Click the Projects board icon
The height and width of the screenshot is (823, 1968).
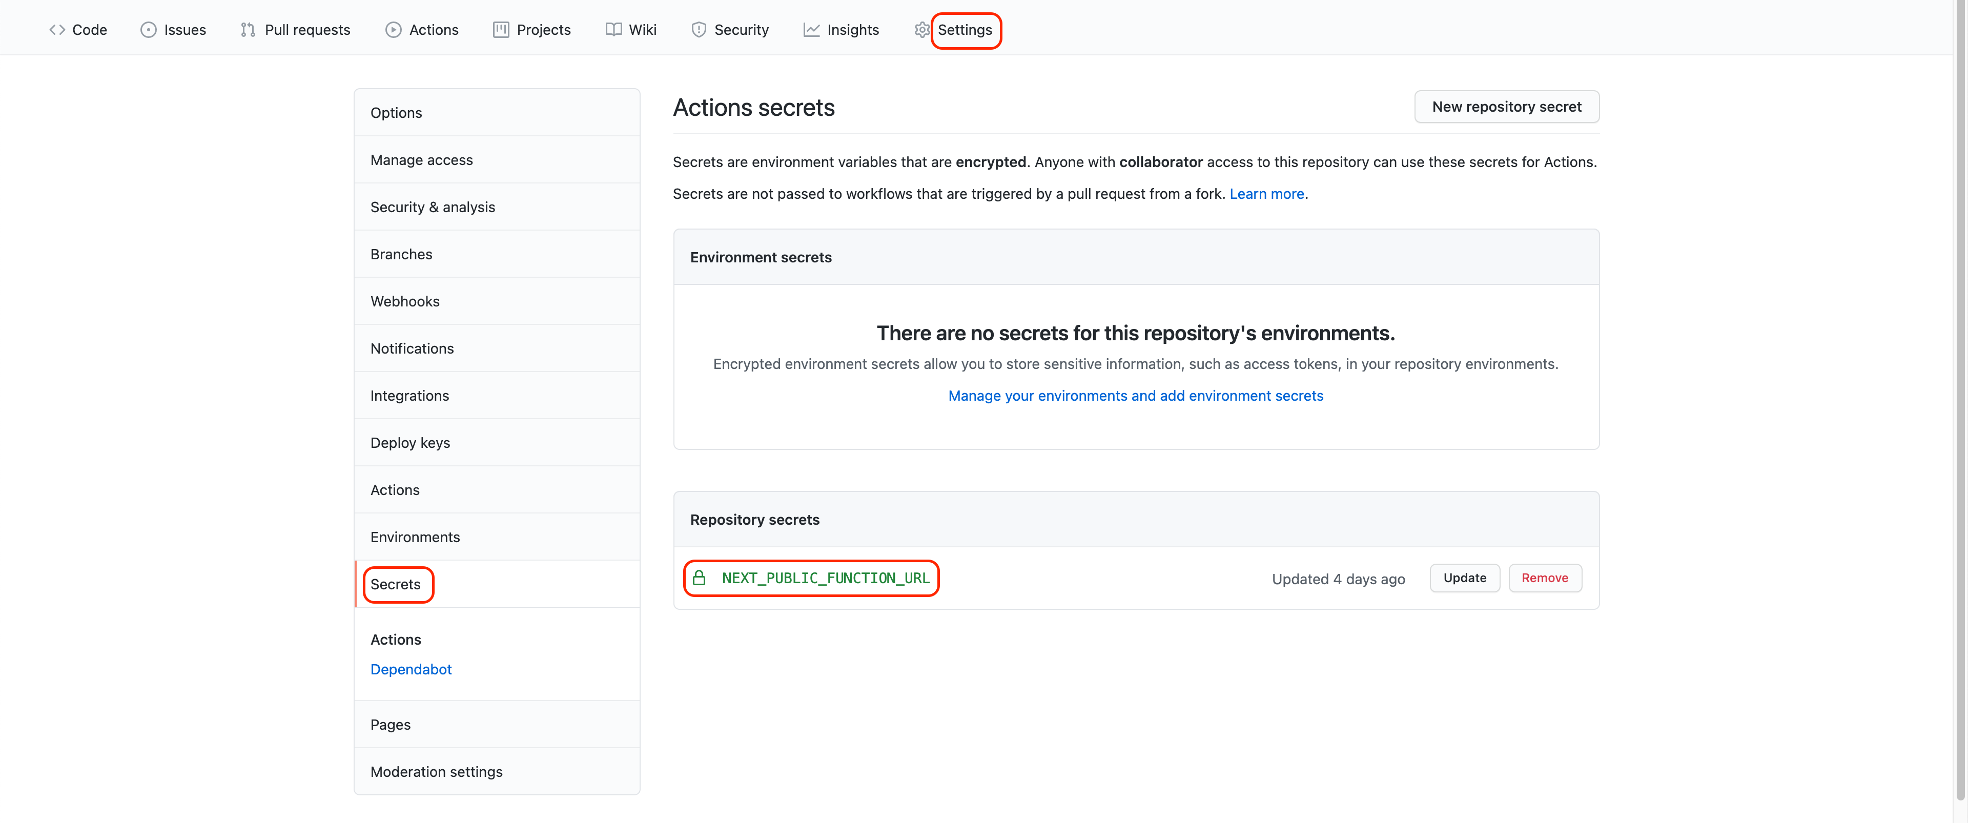point(500,30)
